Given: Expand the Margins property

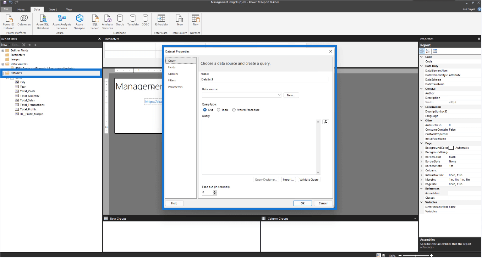Looking at the screenshot, I should (x=422, y=180).
